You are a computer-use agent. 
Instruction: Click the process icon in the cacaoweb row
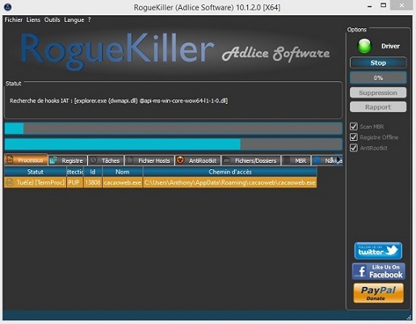[10, 182]
